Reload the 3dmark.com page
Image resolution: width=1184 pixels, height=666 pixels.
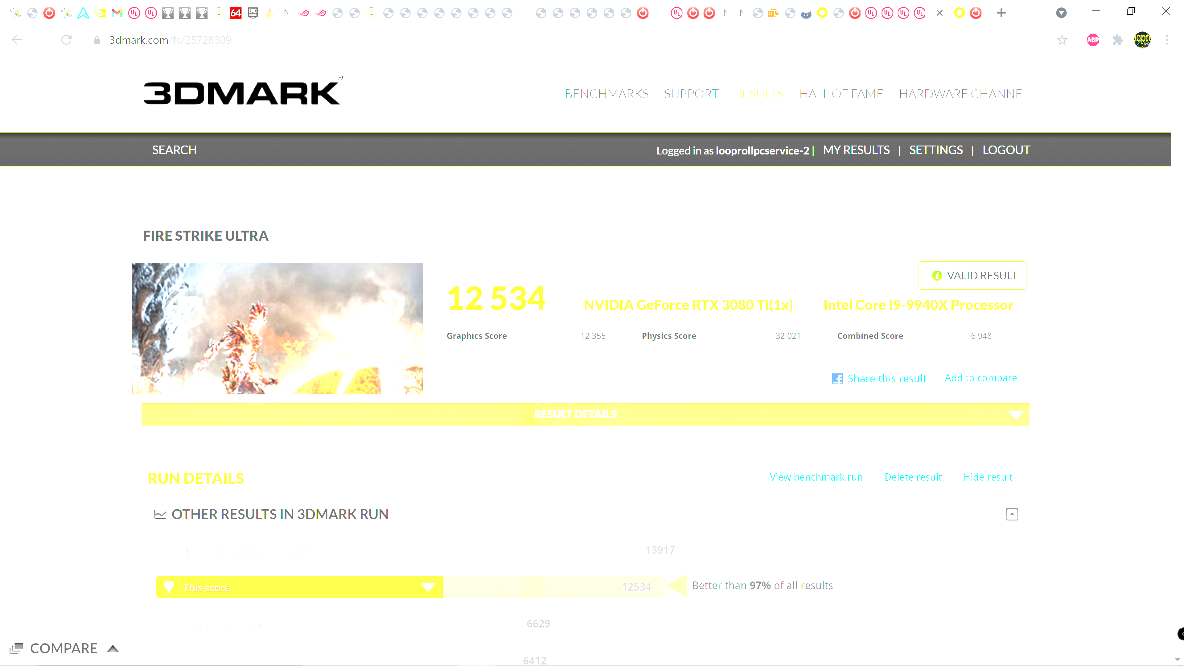pyautogui.click(x=67, y=40)
